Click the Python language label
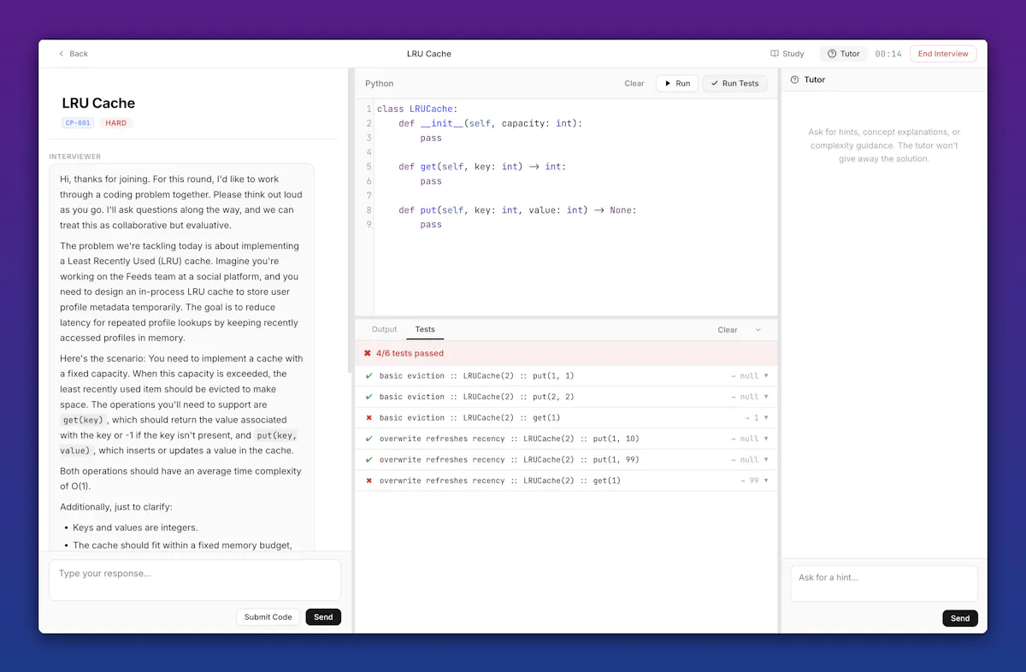1026x672 pixels. click(x=380, y=83)
